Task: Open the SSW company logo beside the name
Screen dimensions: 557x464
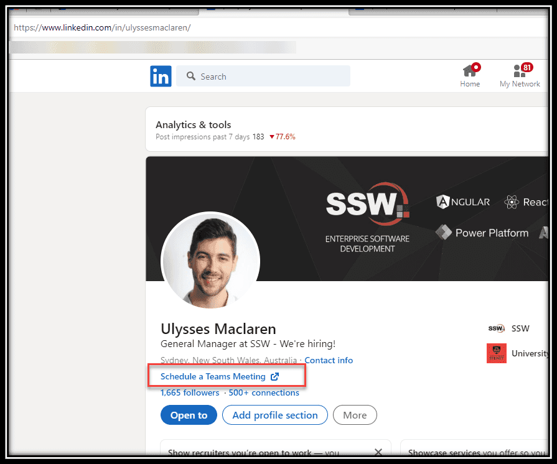Action: pos(496,328)
